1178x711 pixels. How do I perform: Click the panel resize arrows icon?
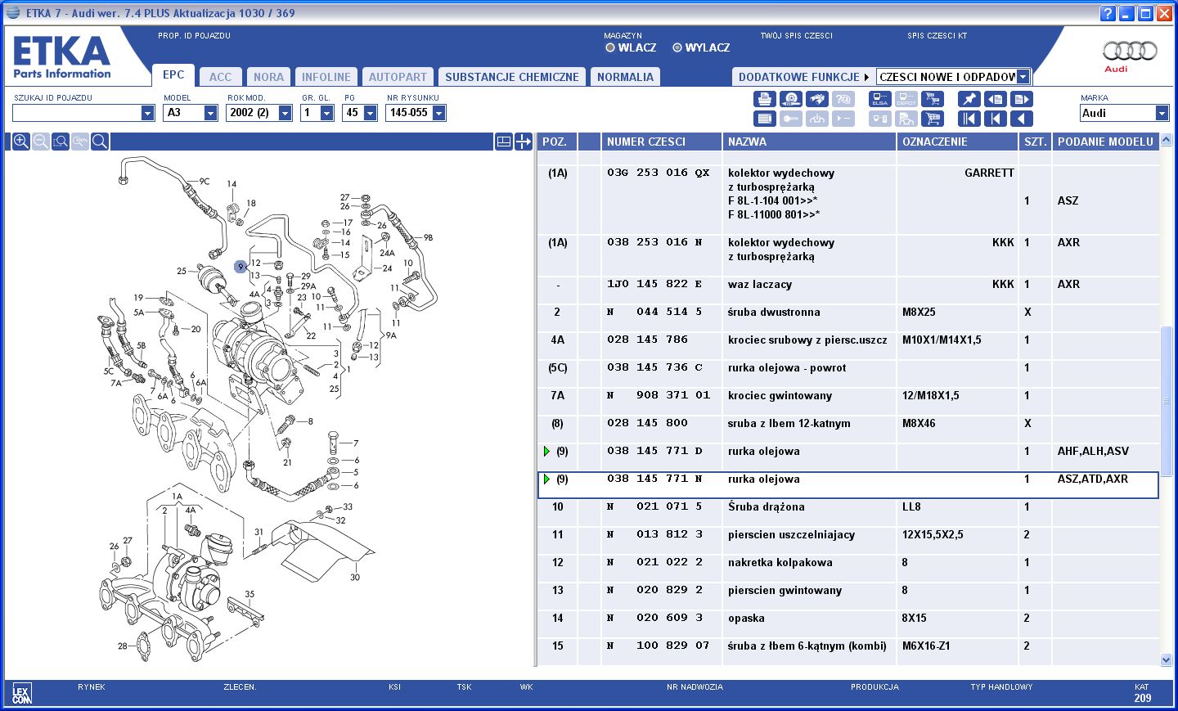524,142
